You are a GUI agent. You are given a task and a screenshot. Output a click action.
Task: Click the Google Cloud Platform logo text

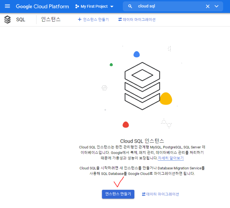point(42,6)
